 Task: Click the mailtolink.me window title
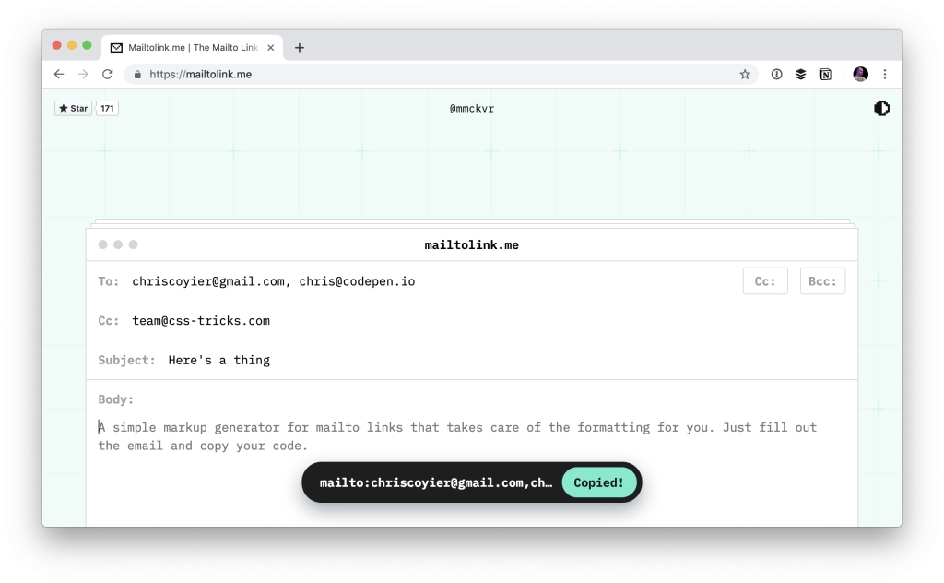[471, 245]
